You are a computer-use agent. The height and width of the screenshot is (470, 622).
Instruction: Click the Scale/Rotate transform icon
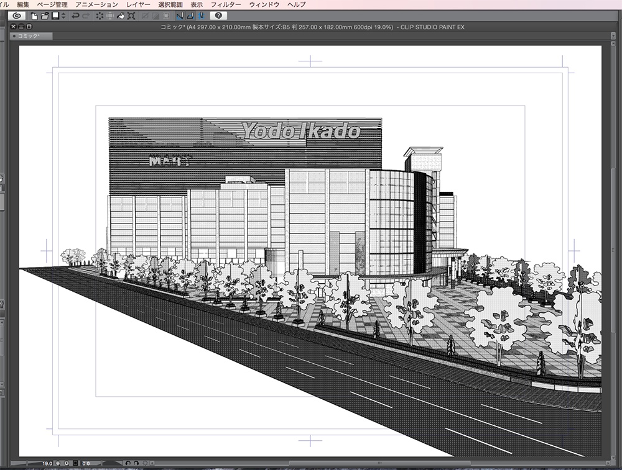point(131,16)
